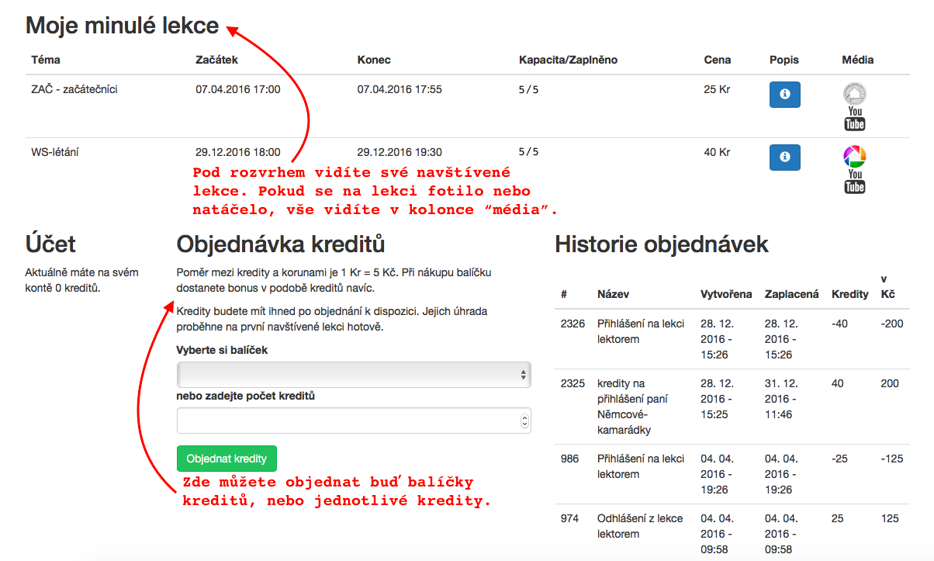Image resolution: width=934 pixels, height=561 pixels.
Task: Click the 'Aktuálně máte na svém kontě 0 kreditů' text
Action: 82,280
